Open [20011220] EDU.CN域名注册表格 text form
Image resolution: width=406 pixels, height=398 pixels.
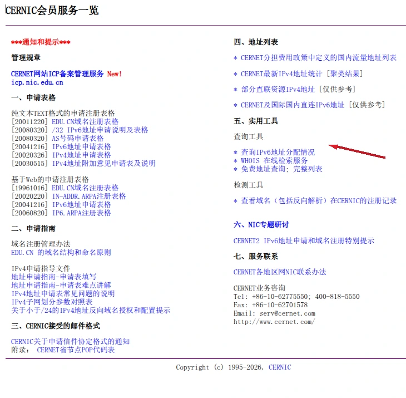85,121
